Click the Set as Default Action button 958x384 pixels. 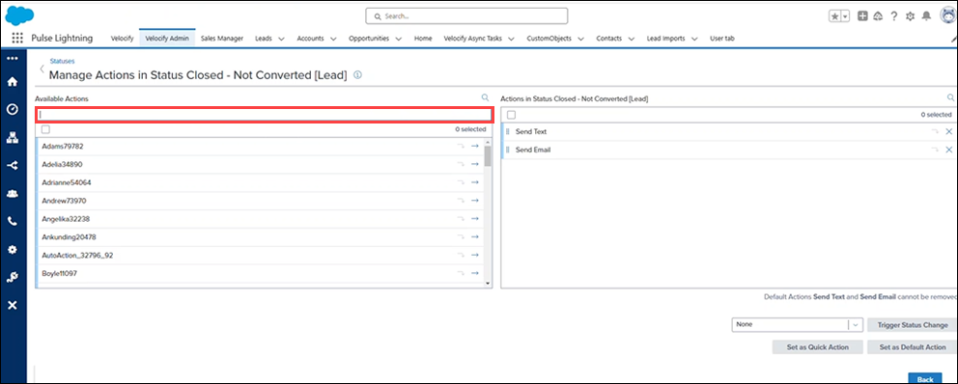[913, 346]
